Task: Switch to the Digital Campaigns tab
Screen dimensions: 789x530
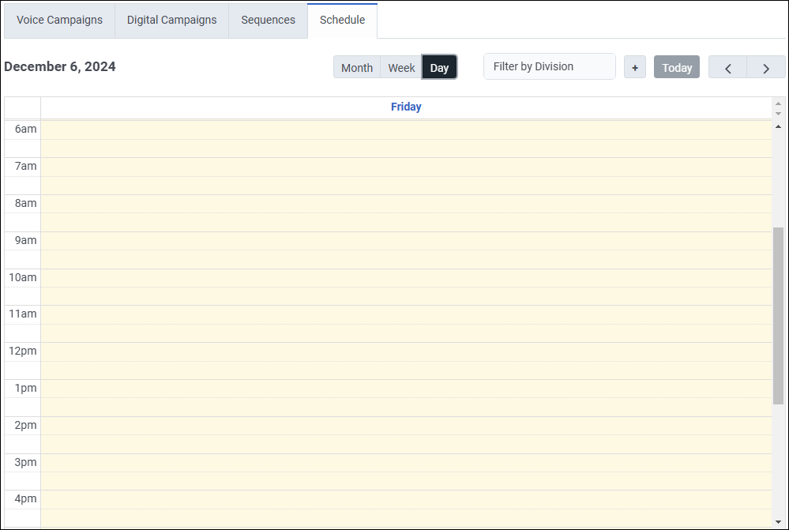Action: coord(171,20)
